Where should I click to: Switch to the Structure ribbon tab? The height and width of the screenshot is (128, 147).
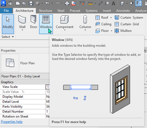(45, 11)
